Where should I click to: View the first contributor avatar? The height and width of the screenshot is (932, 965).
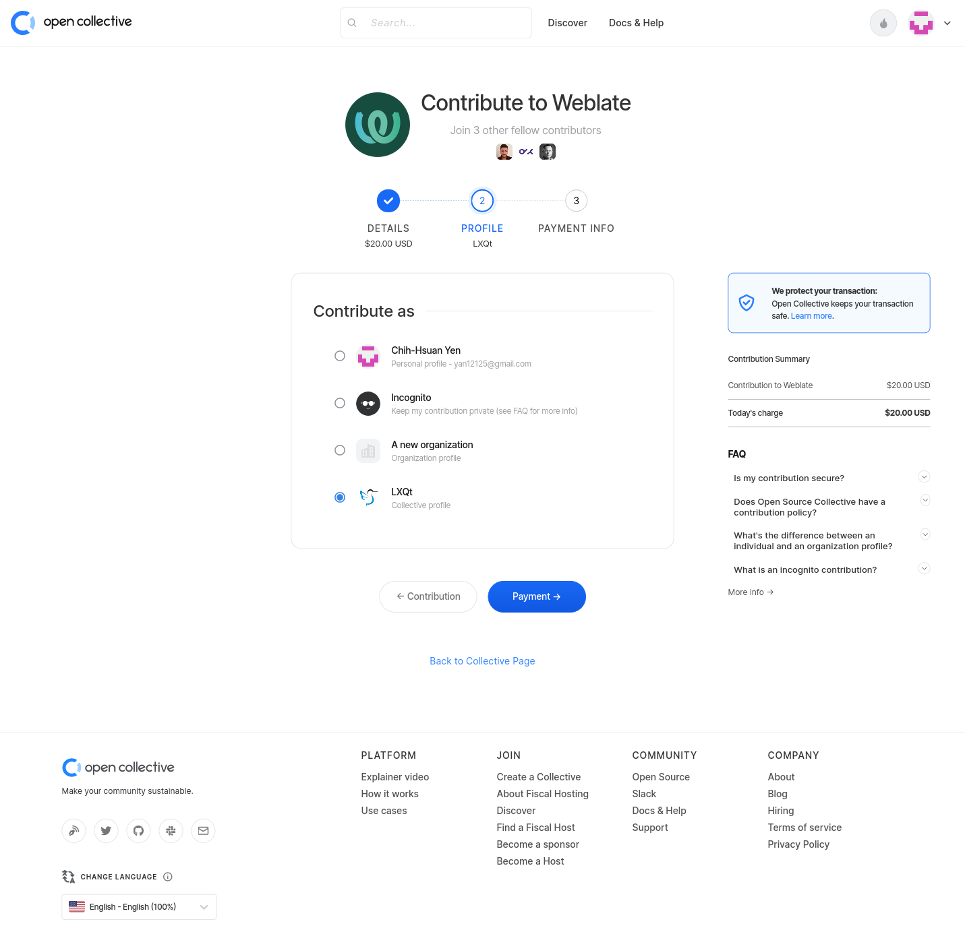504,152
